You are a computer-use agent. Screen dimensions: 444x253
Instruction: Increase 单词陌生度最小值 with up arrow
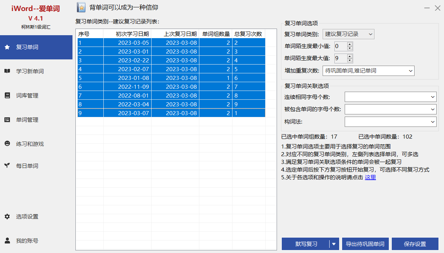pyautogui.click(x=349, y=44)
